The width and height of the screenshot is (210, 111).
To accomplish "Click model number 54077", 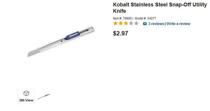I will (152, 18).
